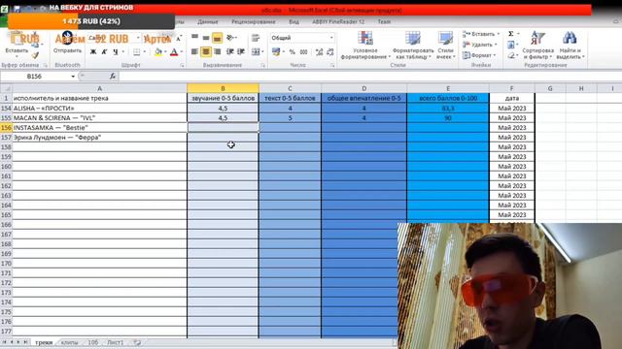Select cell MACAN & SCIRENA — "IVL"

coord(99,118)
